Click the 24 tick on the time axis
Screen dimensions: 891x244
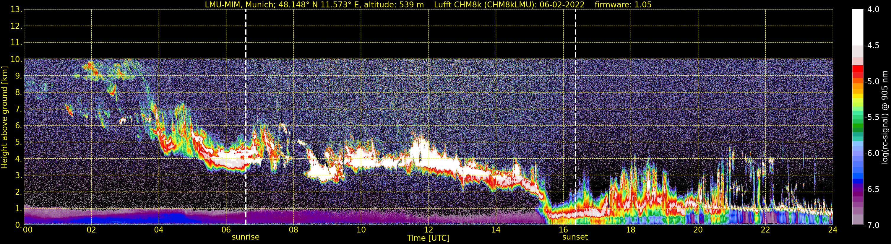(833, 230)
